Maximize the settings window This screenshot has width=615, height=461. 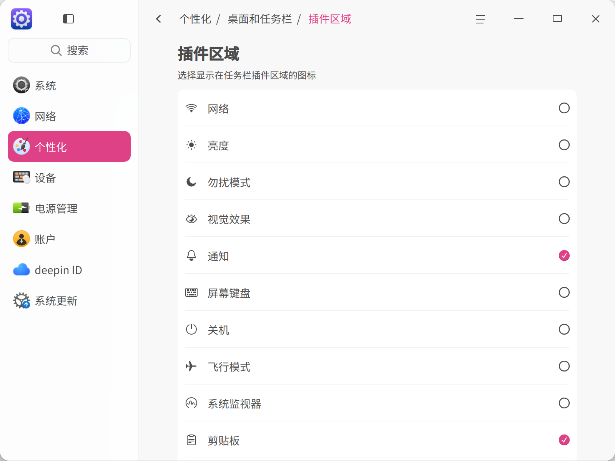(557, 19)
